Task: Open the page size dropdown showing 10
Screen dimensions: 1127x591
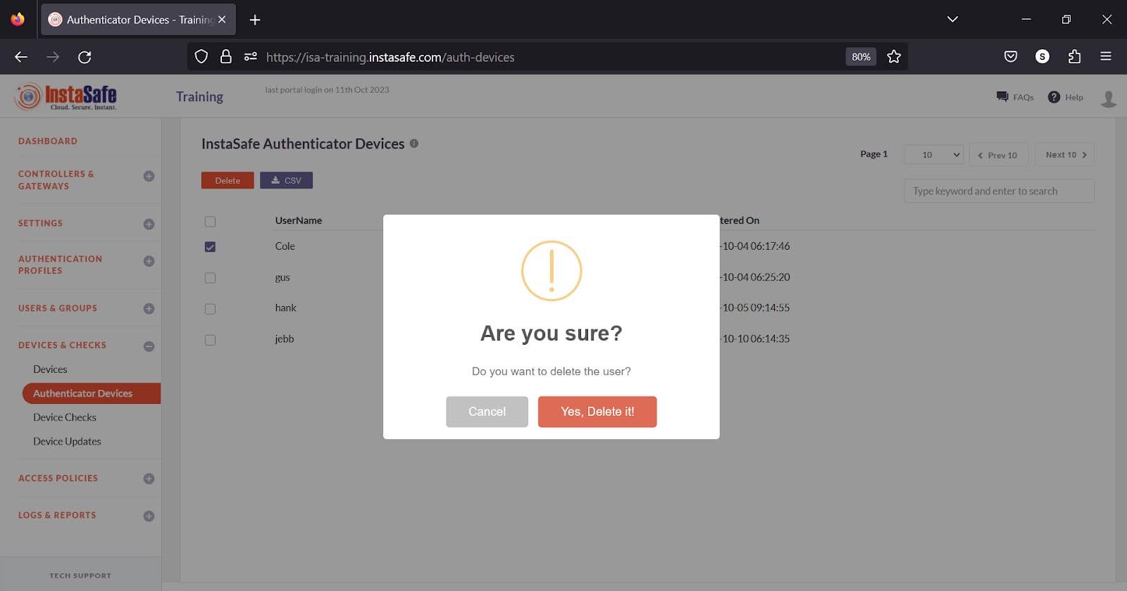Action: click(933, 155)
